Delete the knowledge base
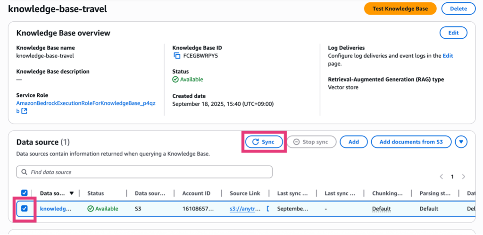The height and width of the screenshot is (235, 483). [x=458, y=8]
